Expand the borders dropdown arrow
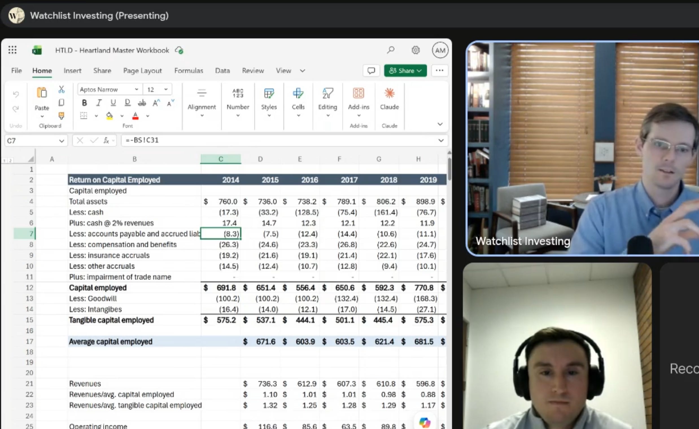The image size is (699, 429). (x=96, y=116)
